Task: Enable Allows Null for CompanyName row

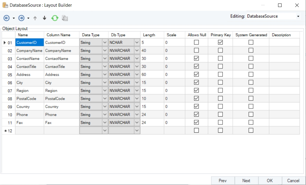Action: pos(196,50)
